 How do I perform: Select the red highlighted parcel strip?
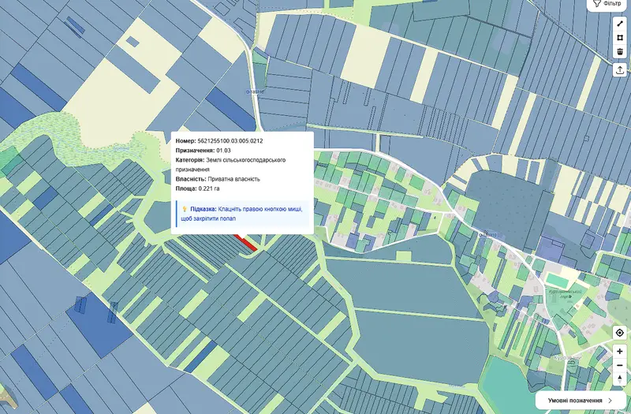coord(246,243)
